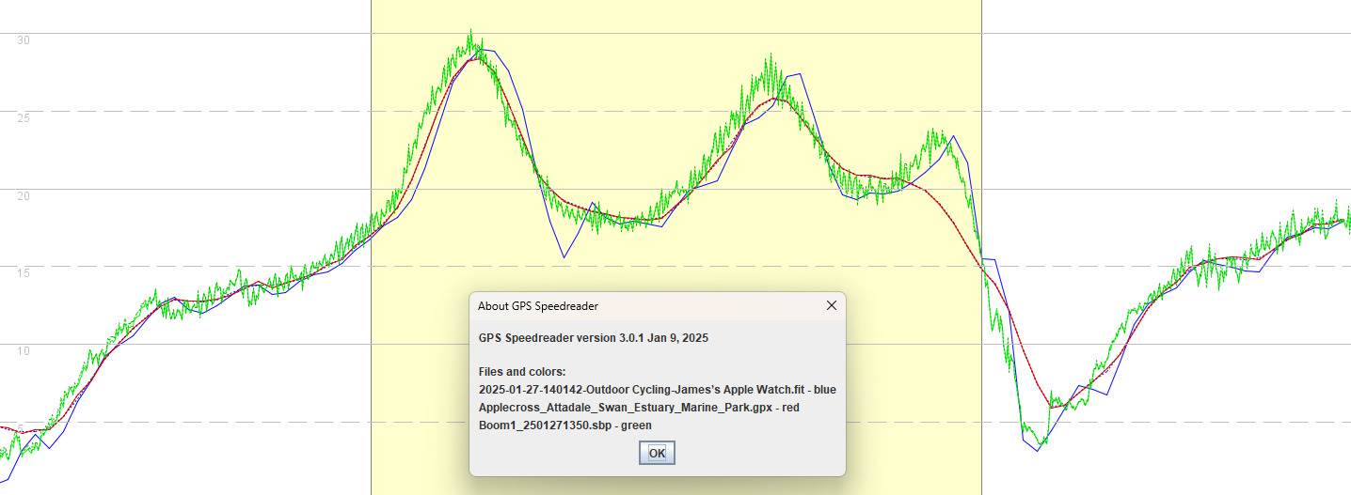Click the blue line's sharp dip inside yellow selection
Image resolution: width=1351 pixels, height=495 pixels.
pyautogui.click(x=564, y=256)
